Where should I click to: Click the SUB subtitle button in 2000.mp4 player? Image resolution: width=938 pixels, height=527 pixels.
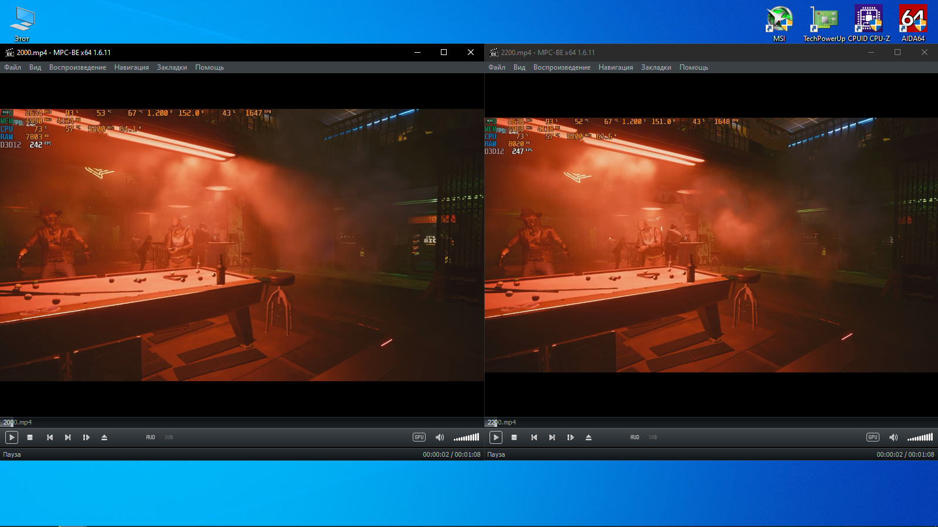169,437
